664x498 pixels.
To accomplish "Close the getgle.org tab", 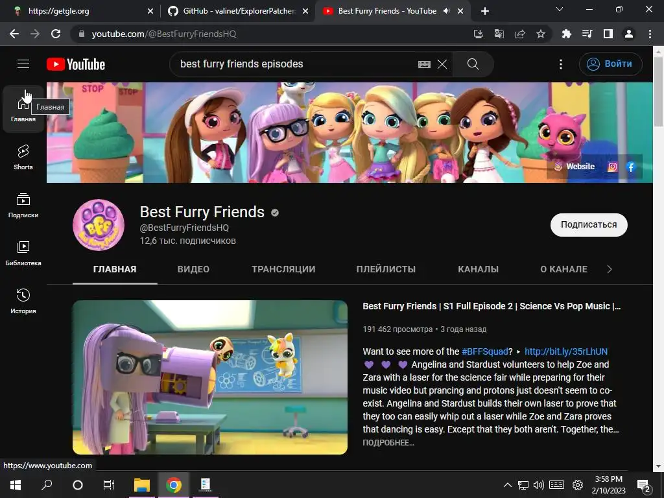I will [150, 12].
